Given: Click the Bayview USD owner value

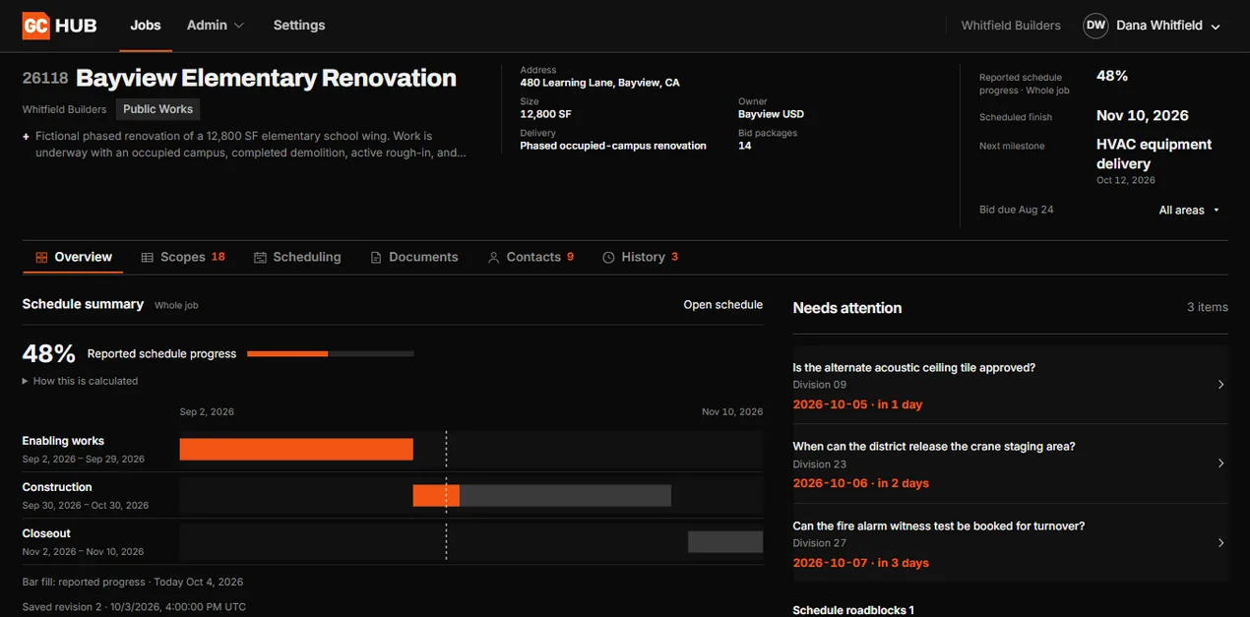Looking at the screenshot, I should pyautogui.click(x=771, y=114).
